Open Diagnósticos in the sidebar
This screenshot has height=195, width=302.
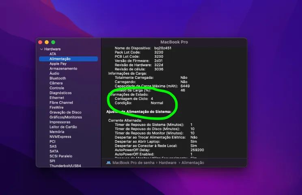[60, 93]
